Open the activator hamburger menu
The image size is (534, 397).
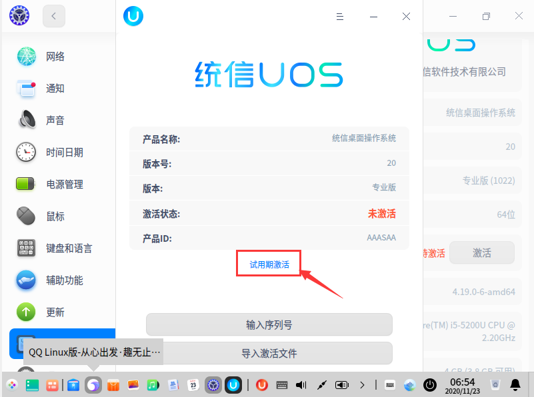click(339, 17)
